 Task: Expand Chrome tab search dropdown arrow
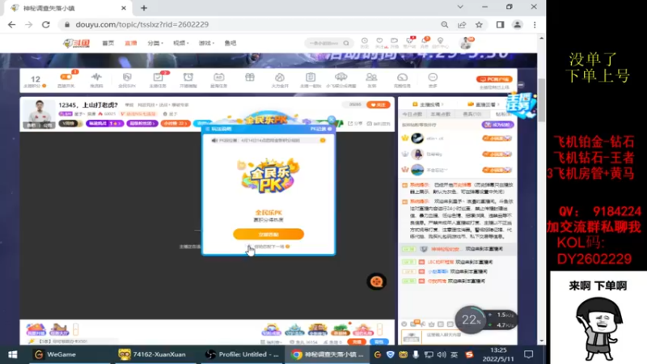pos(460,6)
